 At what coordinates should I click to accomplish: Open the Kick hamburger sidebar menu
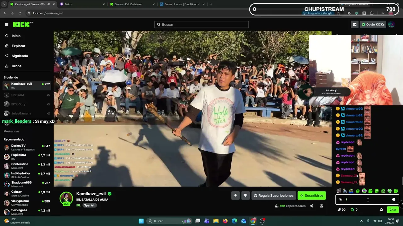(x=7, y=24)
